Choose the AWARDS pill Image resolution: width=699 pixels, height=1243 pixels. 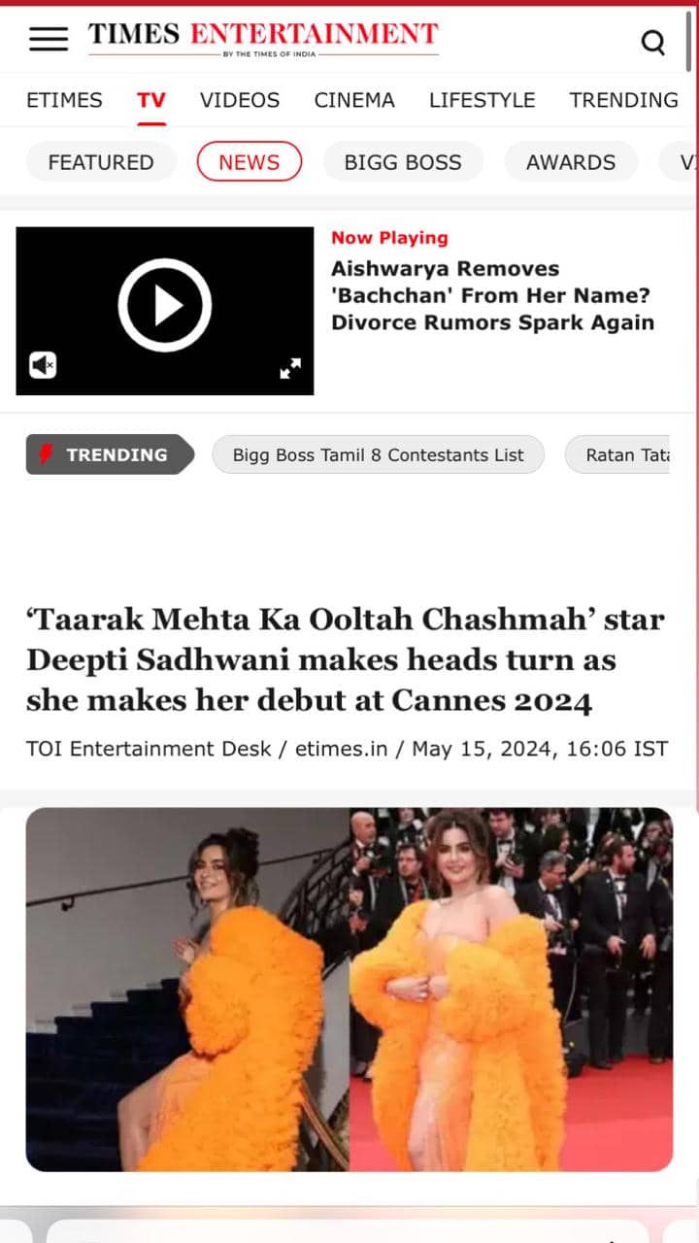(x=571, y=162)
